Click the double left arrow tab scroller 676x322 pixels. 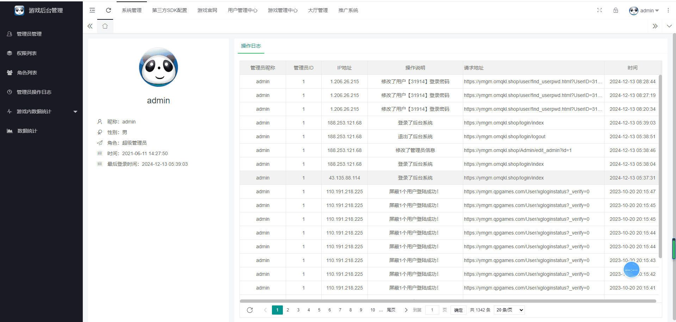pyautogui.click(x=90, y=26)
